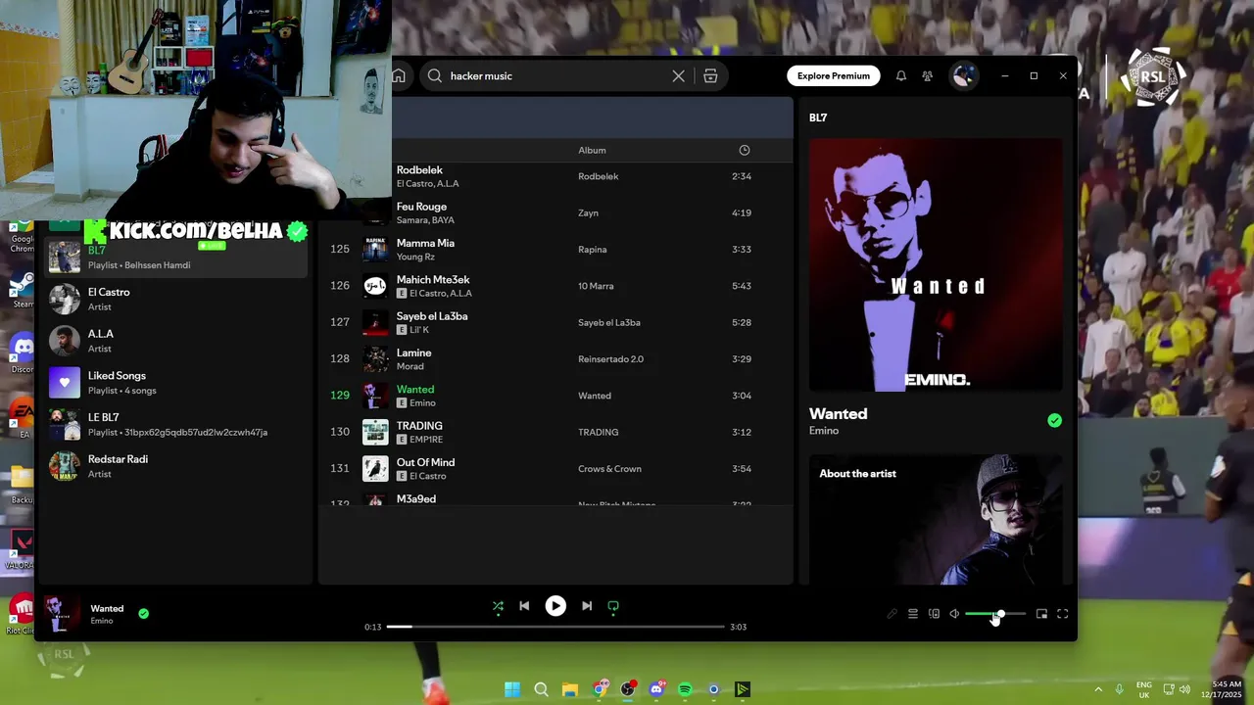Viewport: 1254px width, 705px height.
Task: Sort by the Album column header
Action: 592,150
